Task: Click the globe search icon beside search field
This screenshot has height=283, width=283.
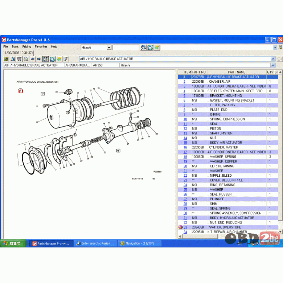Action: [150, 48]
